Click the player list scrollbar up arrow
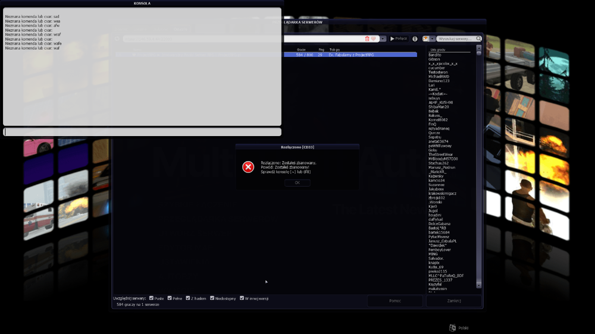595x334 pixels. [x=479, y=48]
